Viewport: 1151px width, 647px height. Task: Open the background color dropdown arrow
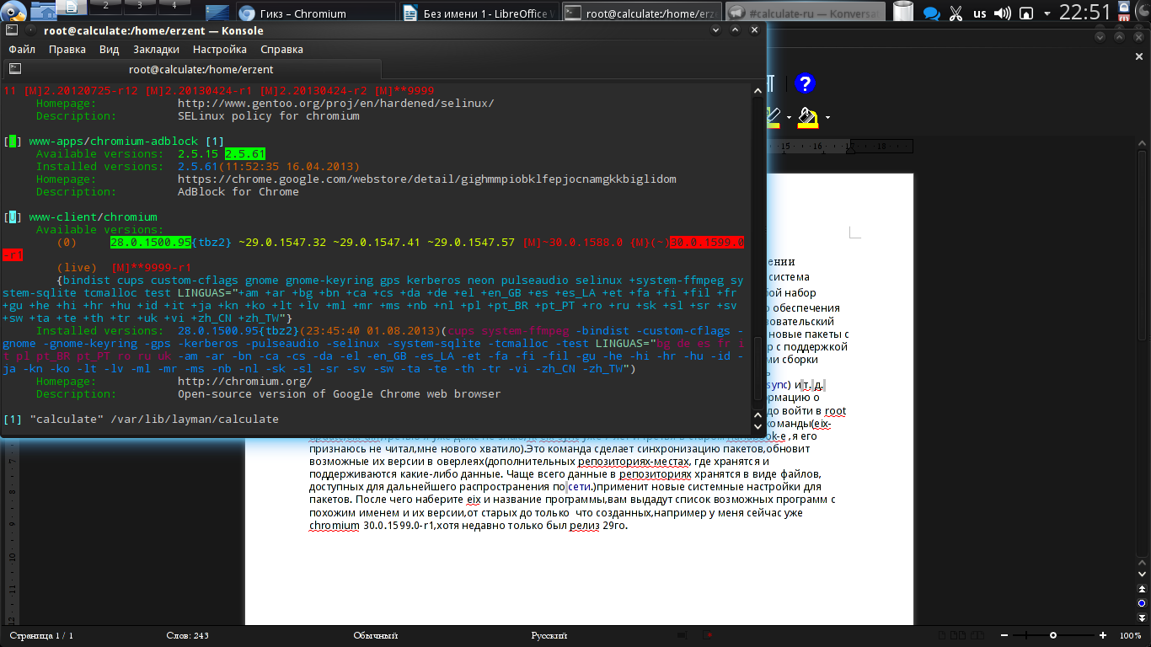pos(827,117)
